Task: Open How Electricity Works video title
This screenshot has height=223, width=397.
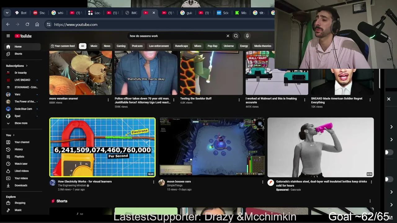Action: pos(85,181)
